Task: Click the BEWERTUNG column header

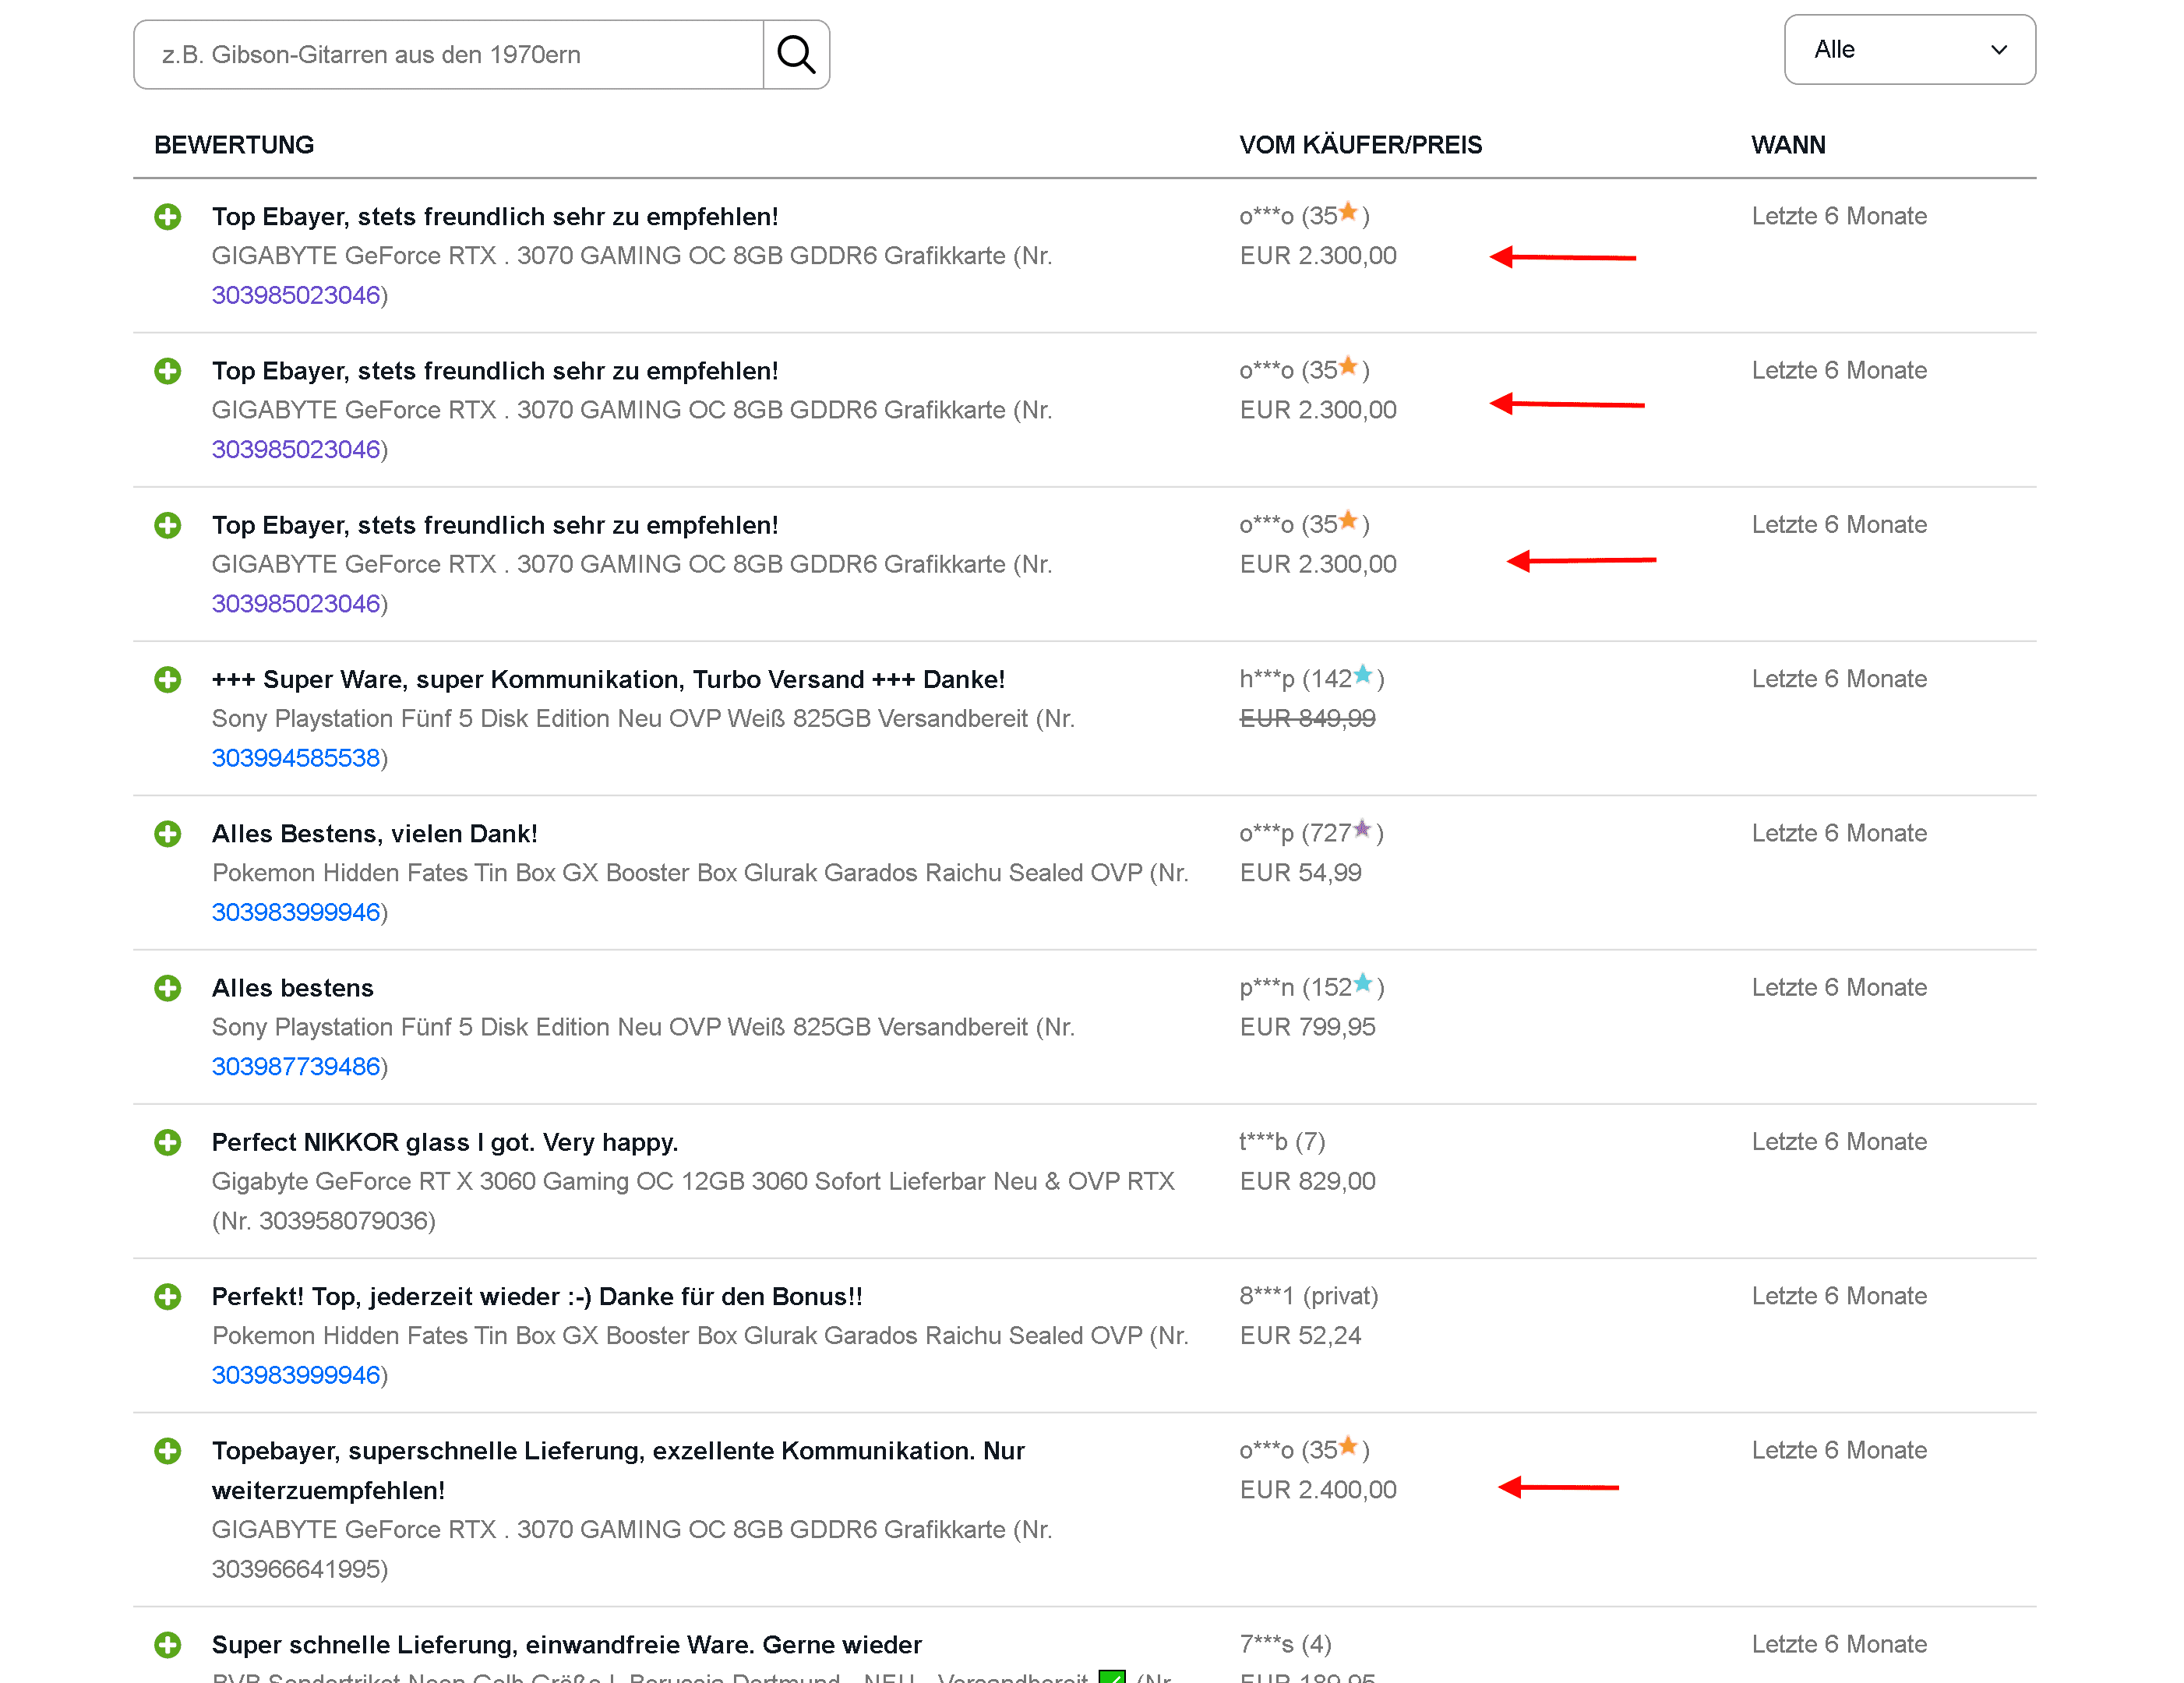Action: point(234,145)
